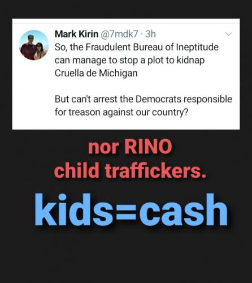The width and height of the screenshot is (252, 283).
Task: Click the word 'Democrats' in the tweet
Action: (158, 99)
